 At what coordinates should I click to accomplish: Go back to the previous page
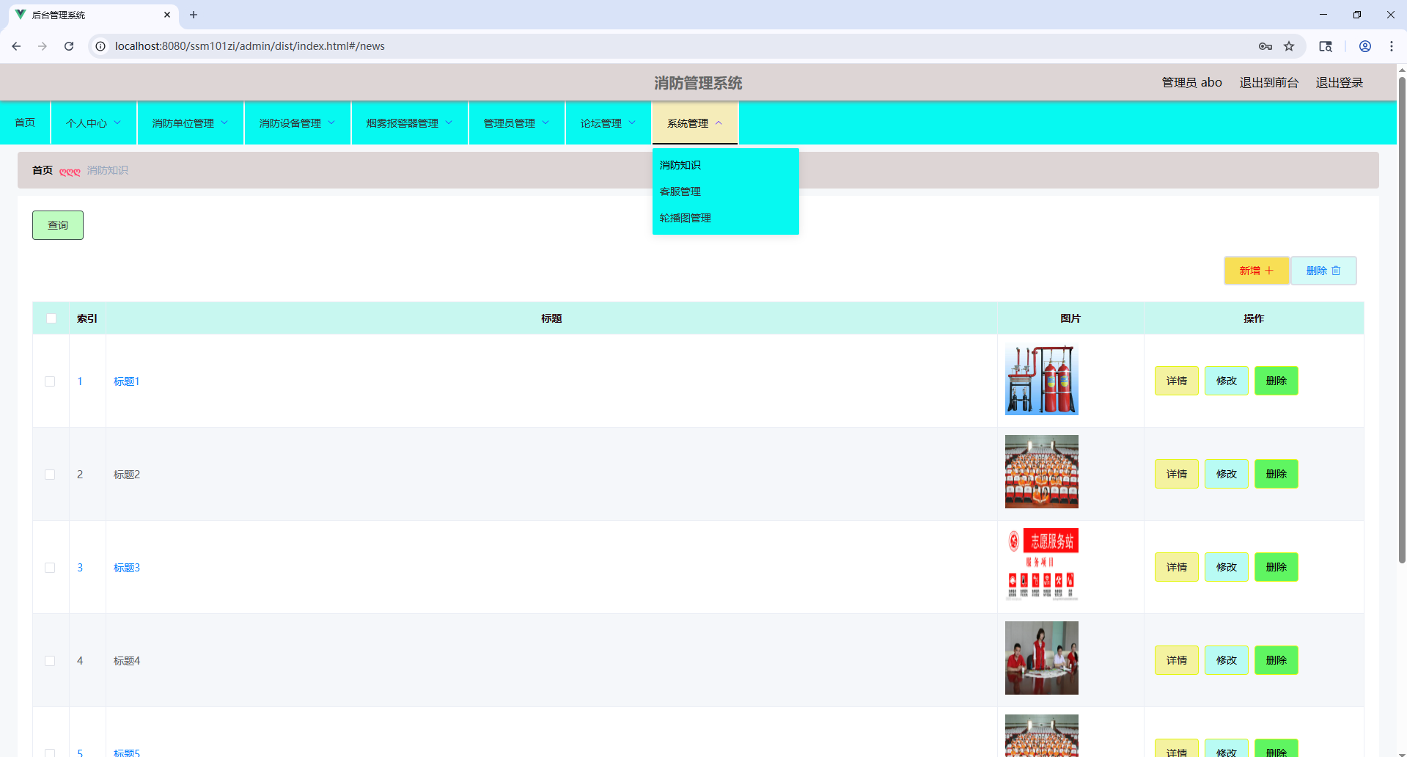16,46
